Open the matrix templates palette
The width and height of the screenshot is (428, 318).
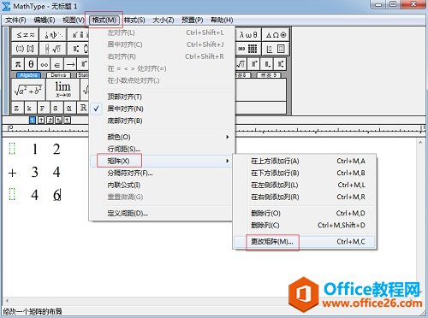point(248,49)
